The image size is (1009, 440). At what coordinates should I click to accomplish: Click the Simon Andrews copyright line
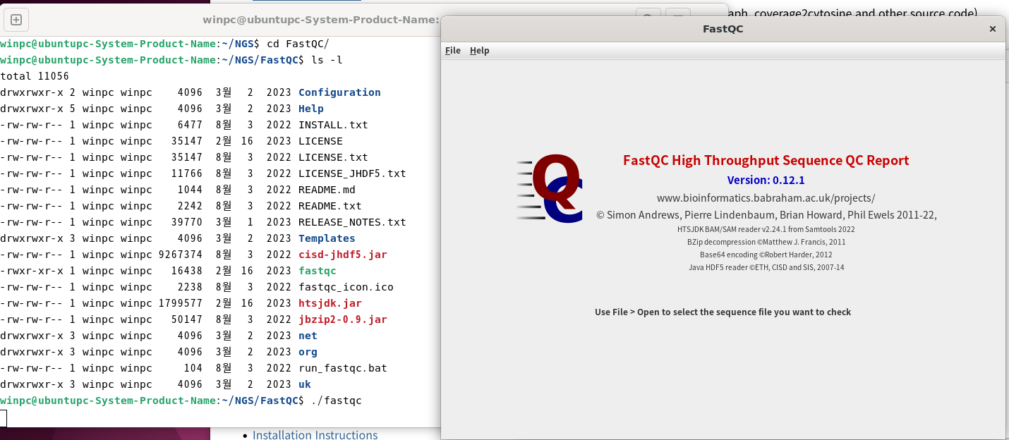click(766, 215)
